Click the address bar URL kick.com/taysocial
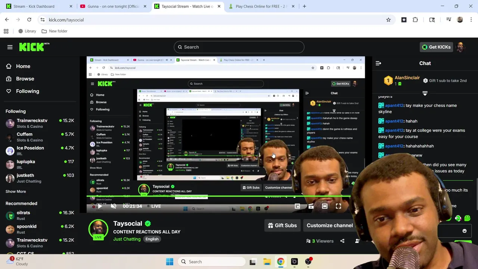Viewport: 478px width, 269px height. [66, 20]
